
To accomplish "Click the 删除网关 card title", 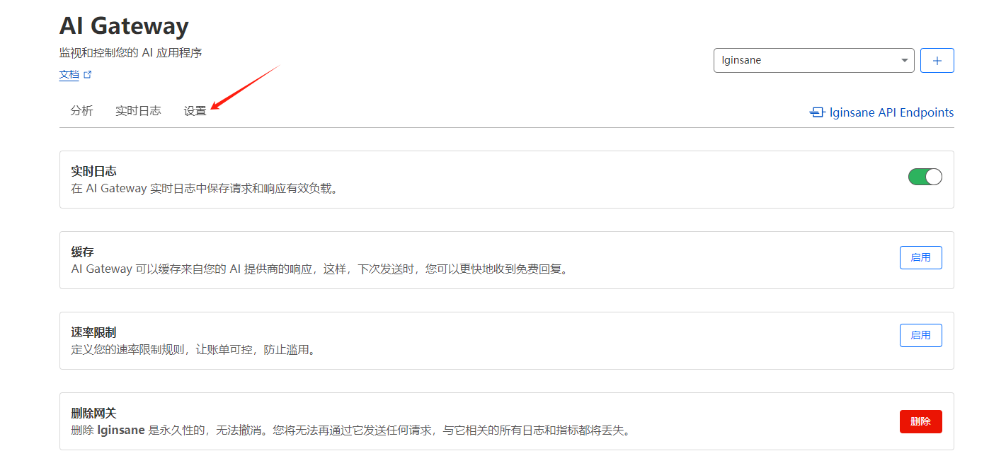I will pos(93,413).
